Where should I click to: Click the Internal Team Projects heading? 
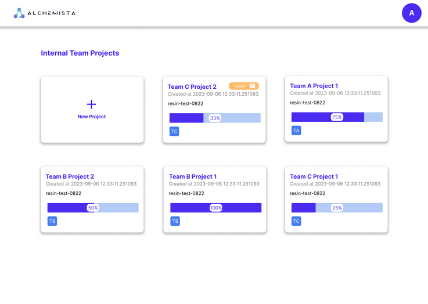(x=80, y=53)
